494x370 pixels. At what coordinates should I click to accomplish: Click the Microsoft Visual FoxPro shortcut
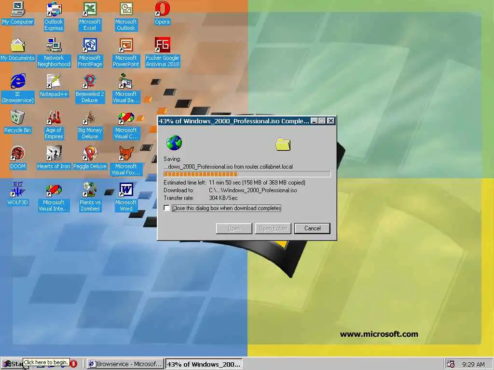click(x=126, y=161)
